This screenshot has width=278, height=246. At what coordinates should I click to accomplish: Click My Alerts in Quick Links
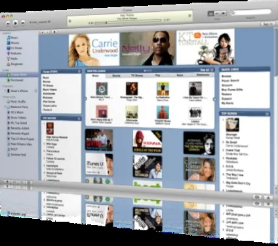click(x=228, y=103)
